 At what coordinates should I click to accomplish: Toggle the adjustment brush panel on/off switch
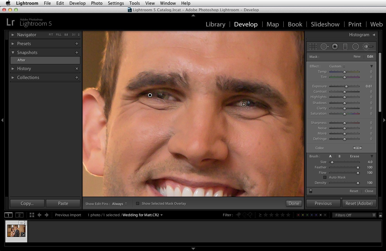311,191
